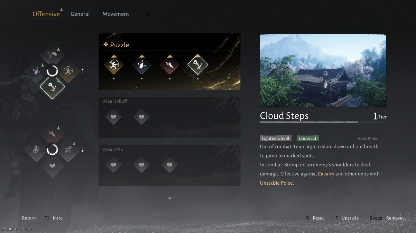Open View More for the skill description

pyautogui.click(x=367, y=138)
